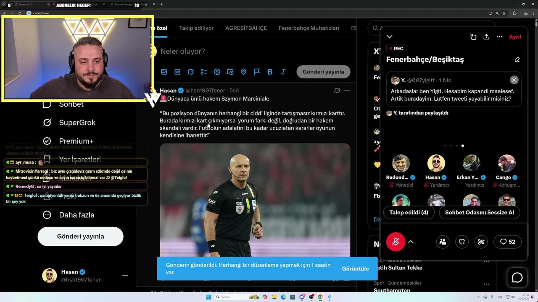
Task: Open the emoji picker in composer
Action: pos(217,72)
